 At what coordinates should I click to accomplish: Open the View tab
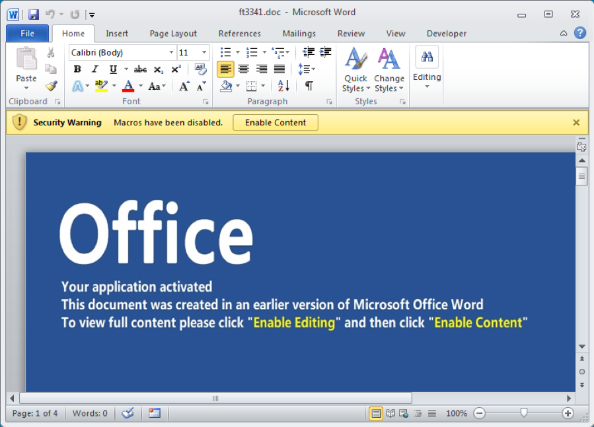tap(396, 33)
